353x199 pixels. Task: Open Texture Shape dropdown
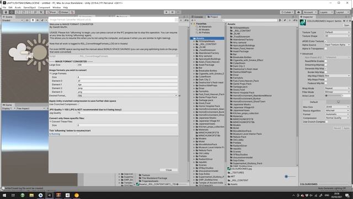click(337, 36)
